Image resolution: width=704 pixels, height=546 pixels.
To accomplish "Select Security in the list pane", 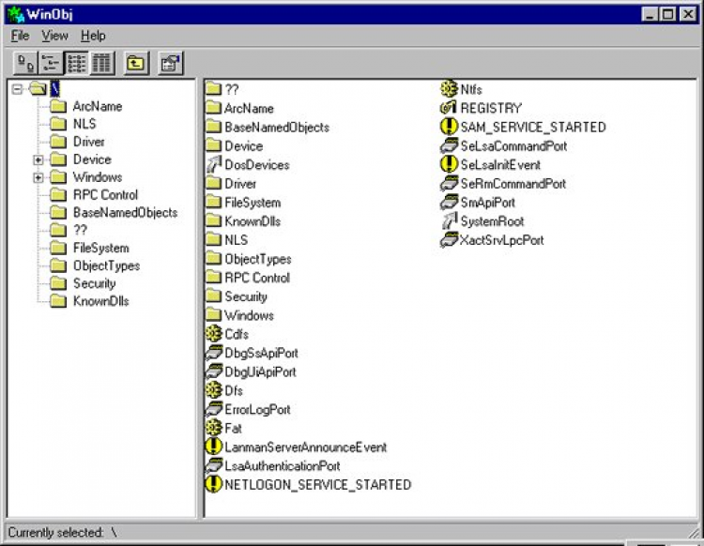I will point(246,297).
